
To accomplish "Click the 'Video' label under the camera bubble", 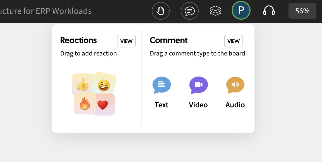I will point(198,105).
